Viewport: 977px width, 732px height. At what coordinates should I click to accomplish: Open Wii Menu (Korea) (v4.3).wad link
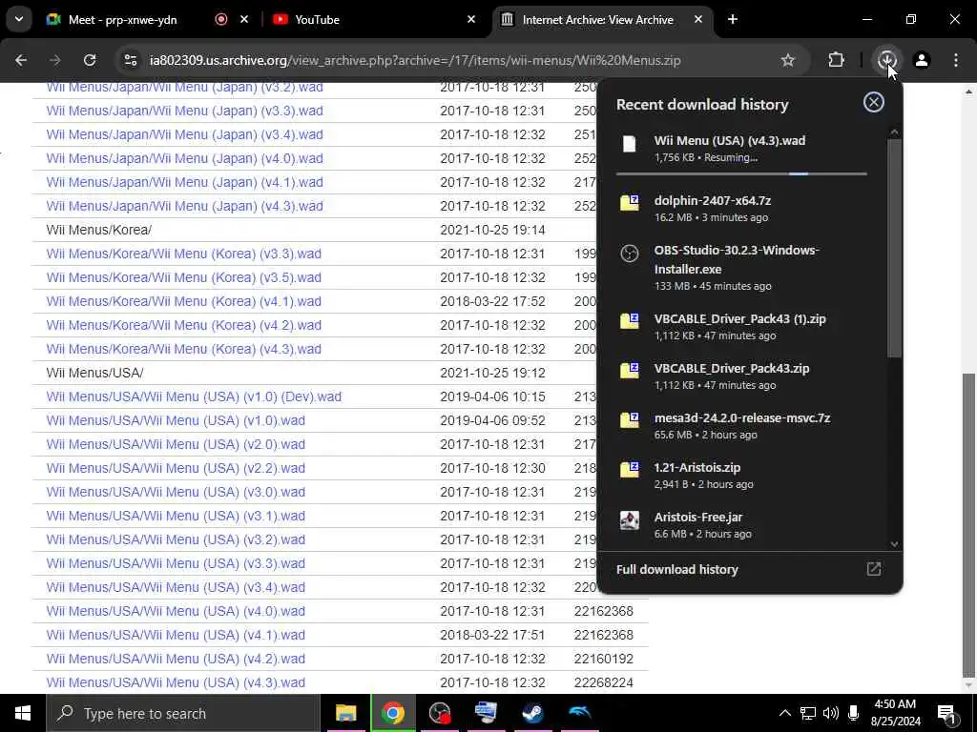[x=184, y=349]
